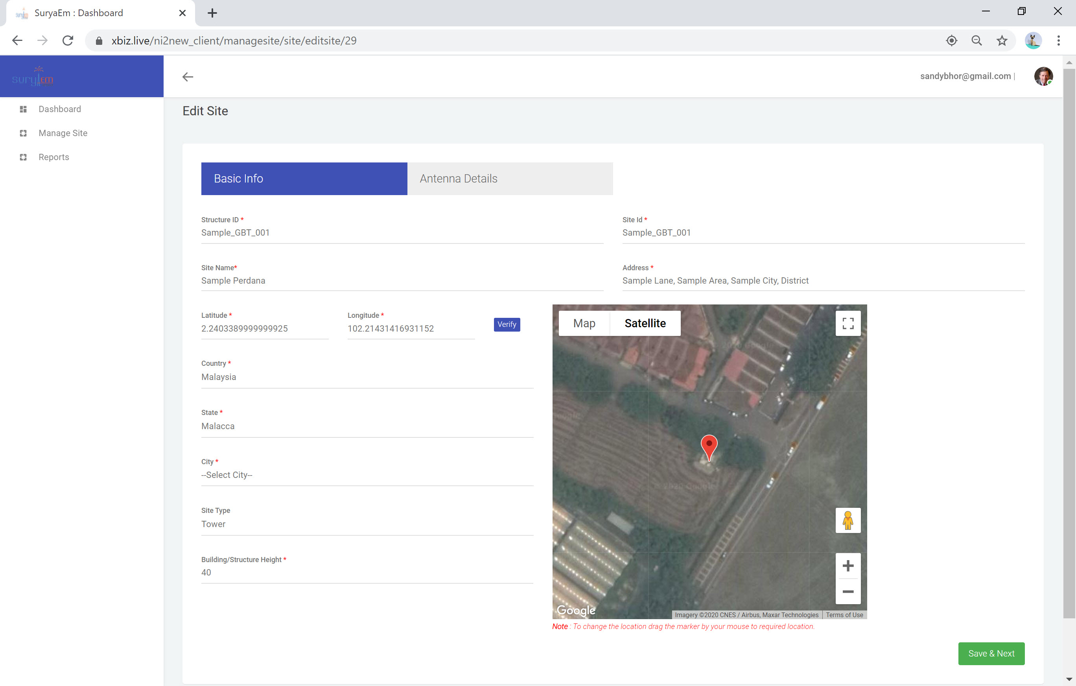The height and width of the screenshot is (686, 1076).
Task: Click the Structure ID input field
Action: point(402,233)
